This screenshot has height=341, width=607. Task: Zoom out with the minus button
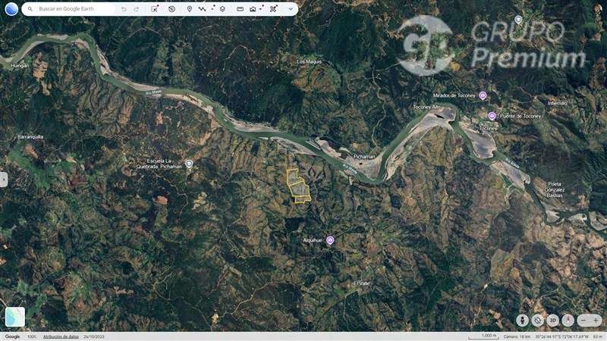point(583,320)
